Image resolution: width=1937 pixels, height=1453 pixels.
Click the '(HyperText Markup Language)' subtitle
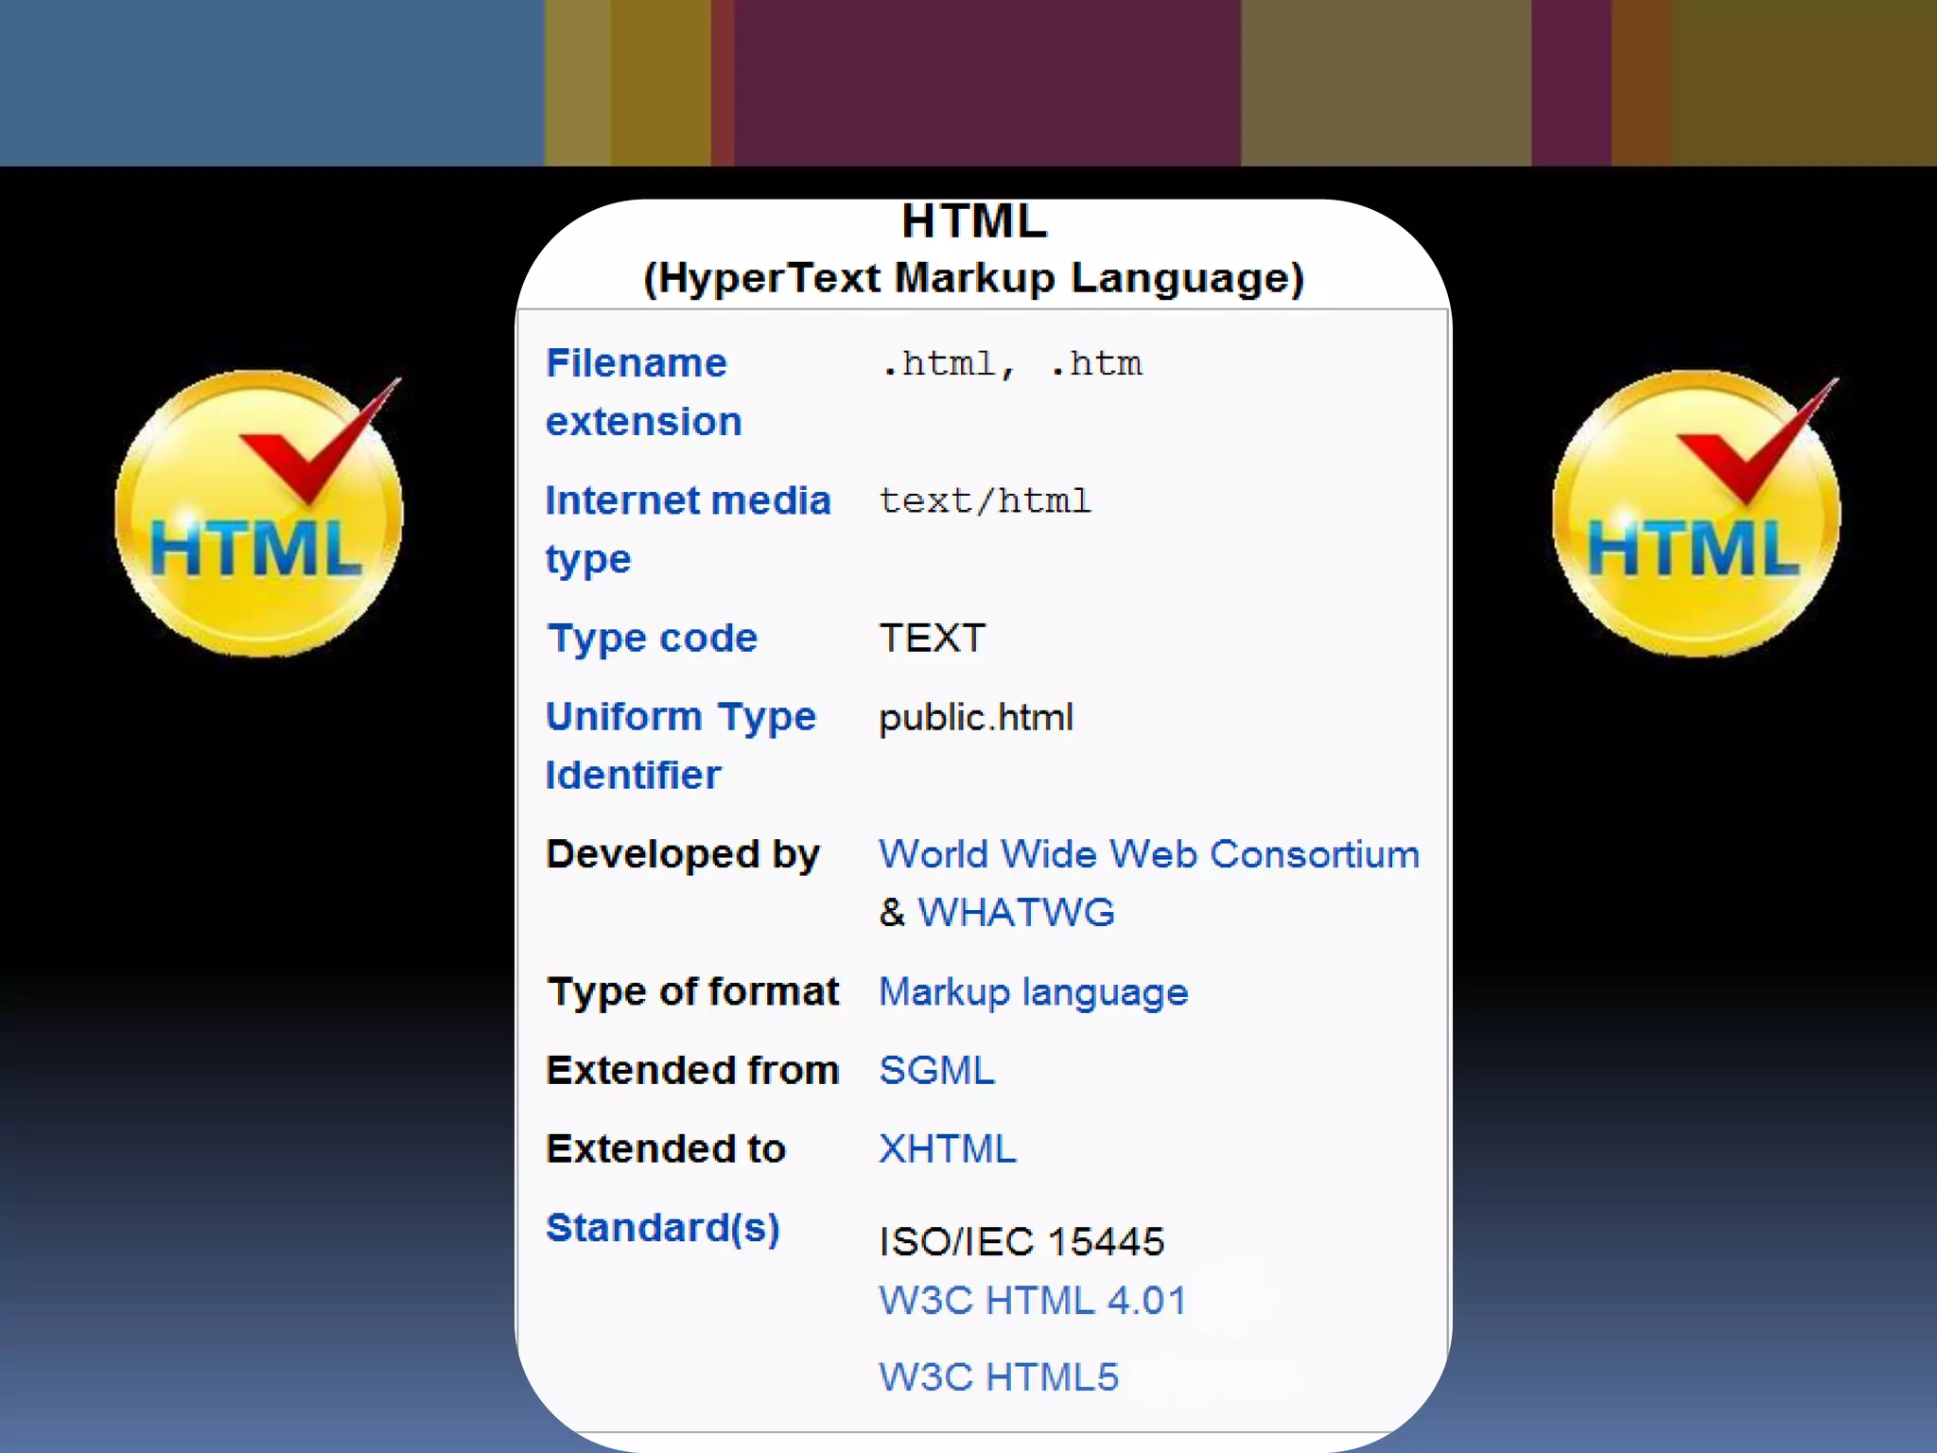974,279
